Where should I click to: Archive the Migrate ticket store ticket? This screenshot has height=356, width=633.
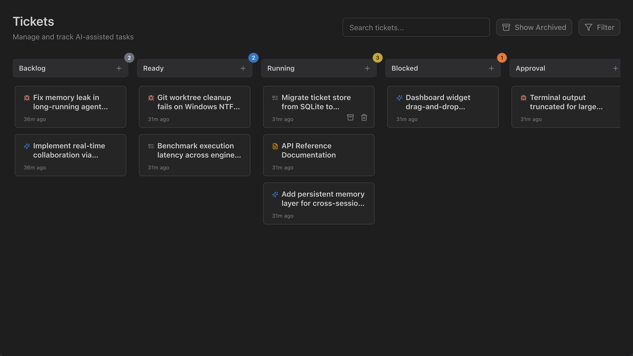tap(350, 117)
